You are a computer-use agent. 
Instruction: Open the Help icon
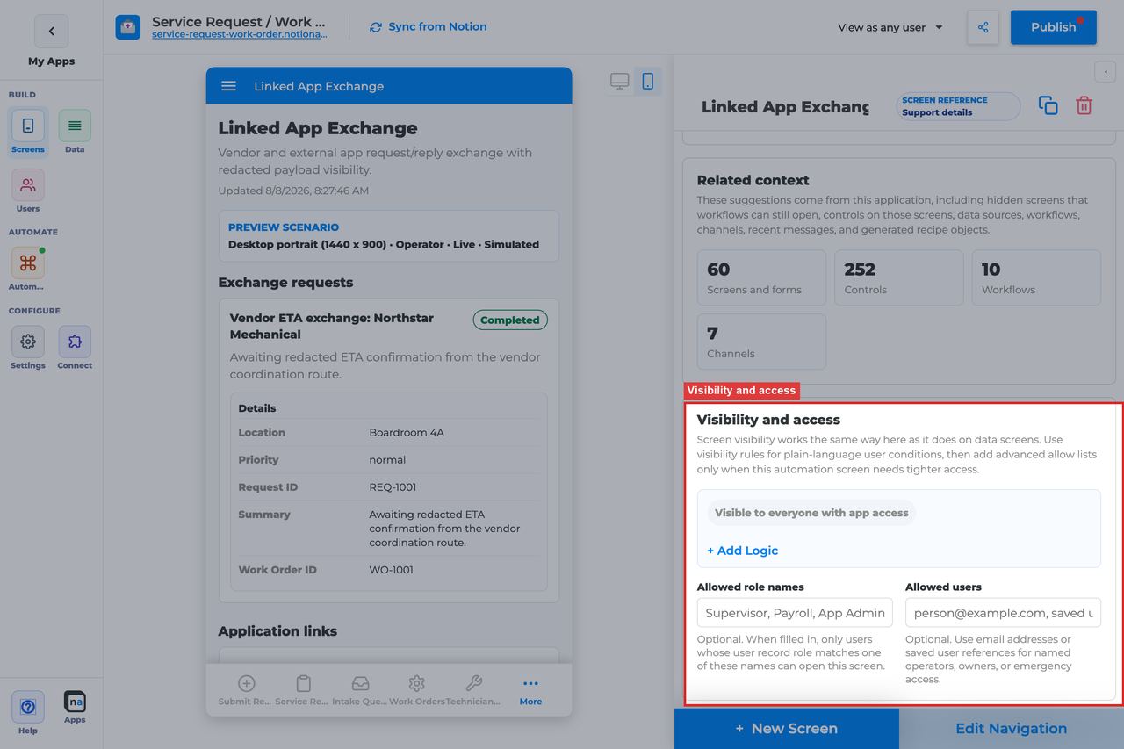[x=28, y=707]
